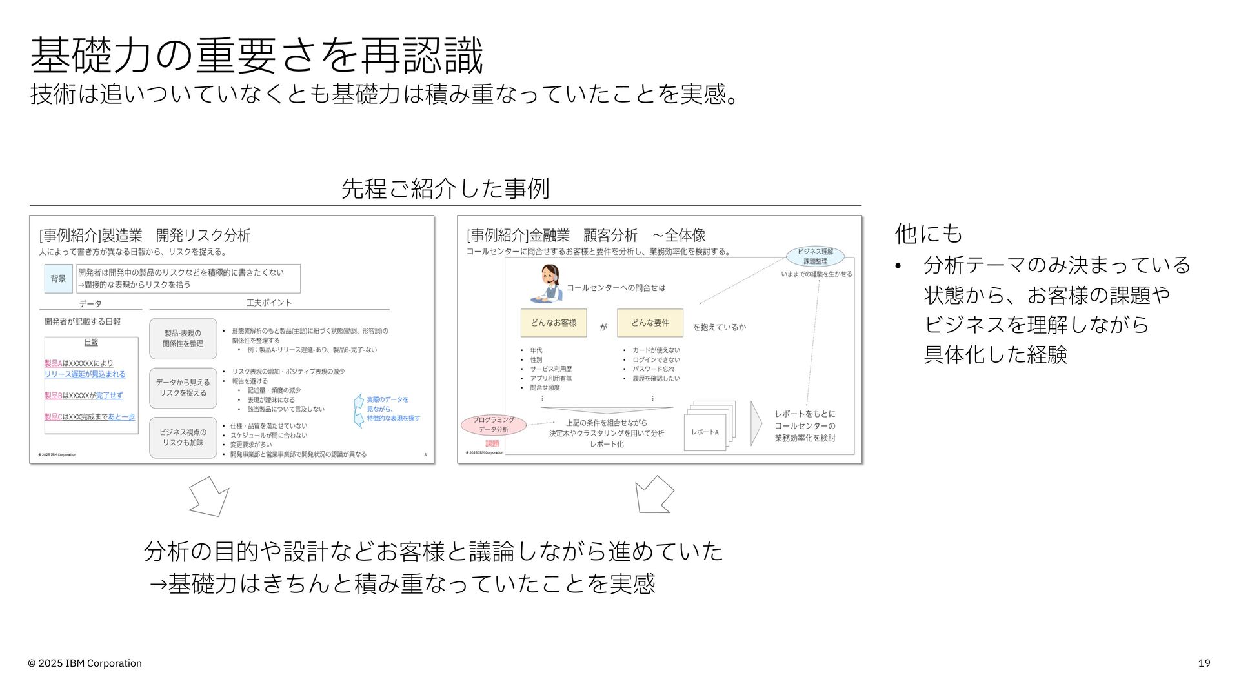The image size is (1239, 697).
Task: Click the レポートA stacked pages graphic
Action: pyautogui.click(x=709, y=426)
